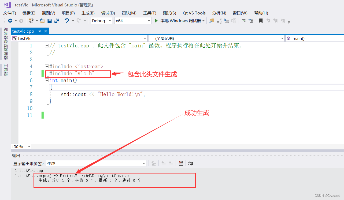344x200 pixels.
Task: Toggle a bookmark with the bookmark icon
Action: pyautogui.click(x=261, y=21)
